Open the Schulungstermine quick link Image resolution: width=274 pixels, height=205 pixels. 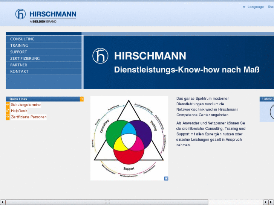coord(26,105)
